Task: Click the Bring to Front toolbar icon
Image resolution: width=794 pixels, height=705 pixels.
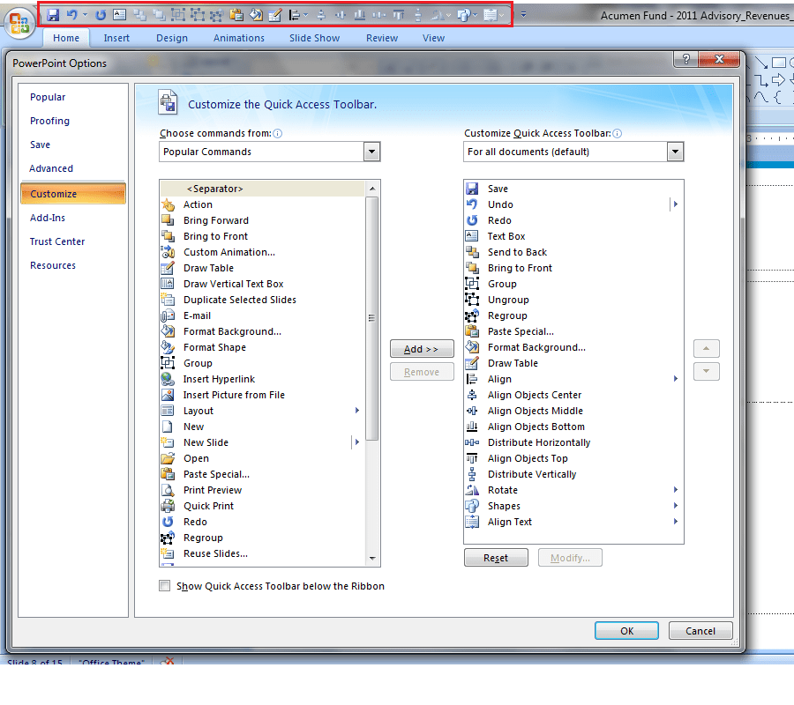Action: pyautogui.click(x=159, y=15)
